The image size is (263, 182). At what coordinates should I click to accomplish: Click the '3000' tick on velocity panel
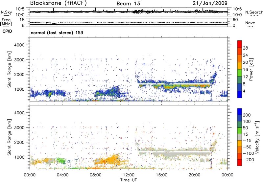coord(19,127)
